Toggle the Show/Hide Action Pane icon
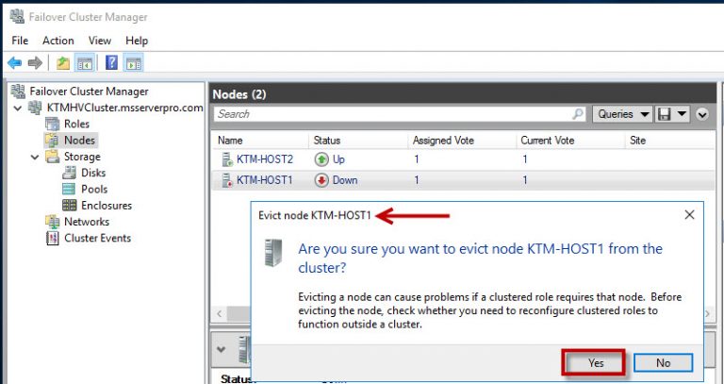This screenshot has width=724, height=384. tap(134, 63)
